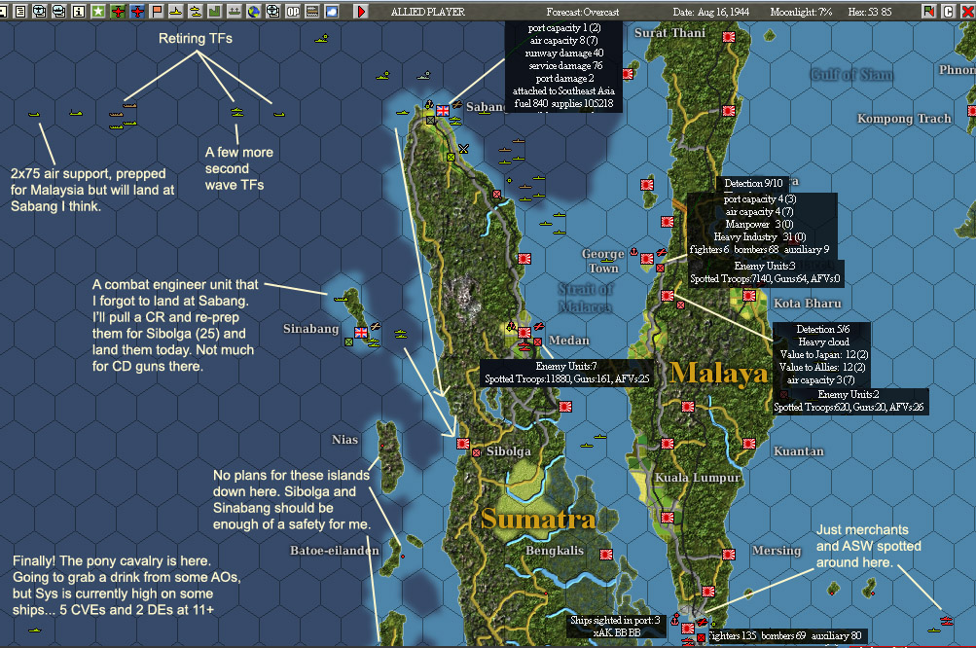The width and height of the screenshot is (976, 648).
Task: Click the orange flag objectives icon
Action: click(156, 10)
